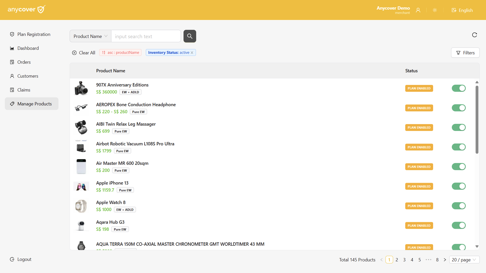Click the previous page arrow
Screen dimensions: 486x273
(381, 260)
